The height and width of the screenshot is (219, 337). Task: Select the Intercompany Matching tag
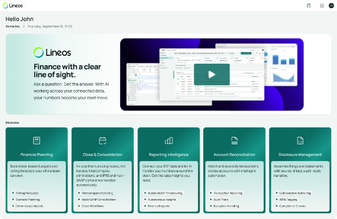(x=96, y=193)
